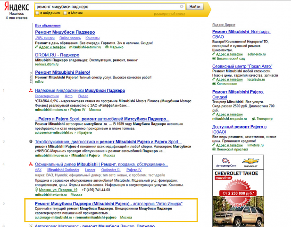Image resolution: width=291 pixels, height=227 pixels.
Task: Open the Яндекс.Директ link
Action: [224, 25]
